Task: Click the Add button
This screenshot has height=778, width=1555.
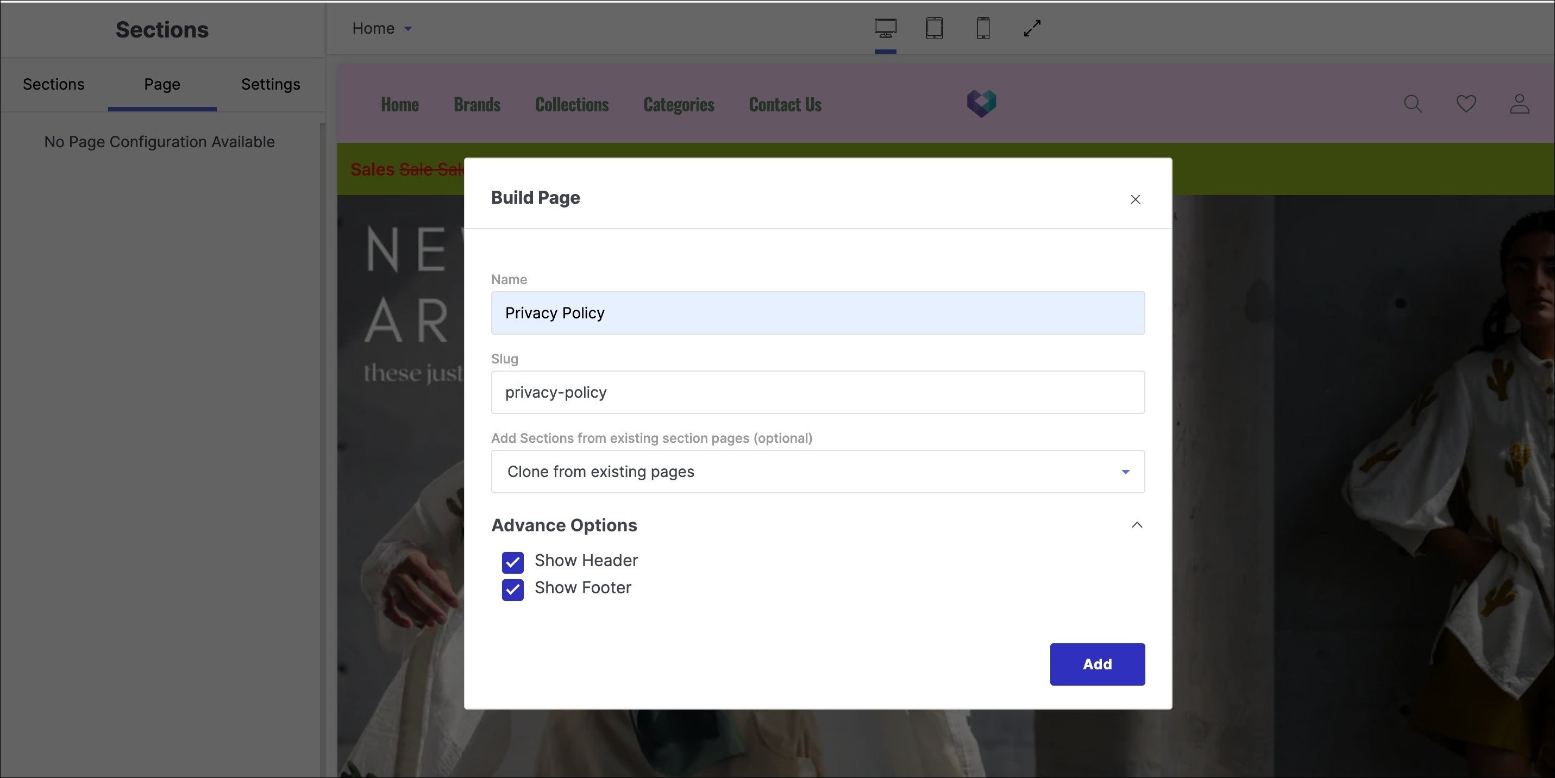Action: (x=1097, y=664)
